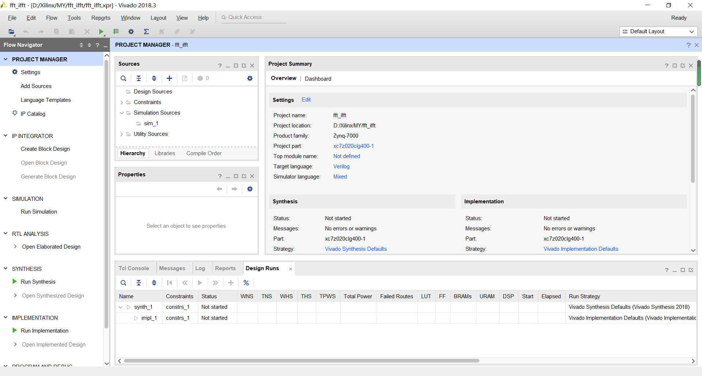The width and height of the screenshot is (702, 376).
Task: Open Vivado Synthesis Defaults strategy link
Action: pos(356,249)
